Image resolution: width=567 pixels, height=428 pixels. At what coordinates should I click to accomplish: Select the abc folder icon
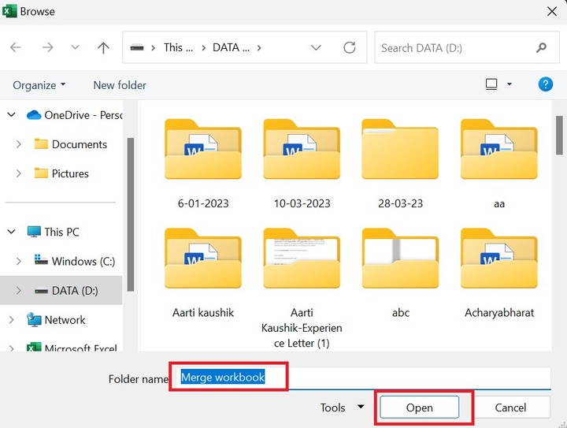[400, 259]
